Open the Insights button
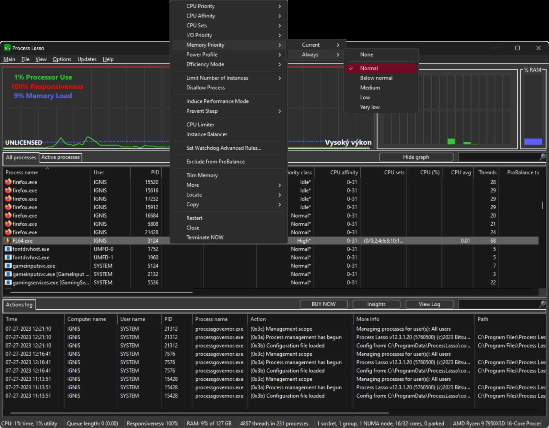The height and width of the screenshot is (428, 549). click(x=376, y=304)
